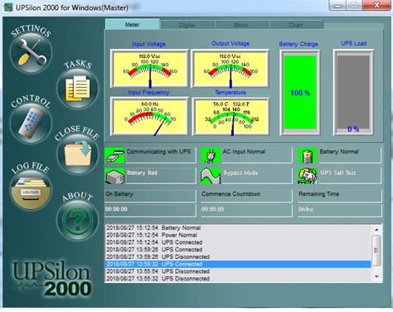Click the Commence Countdown 00:00:00 timer
This screenshot has height=312, width=393.
pos(246,210)
